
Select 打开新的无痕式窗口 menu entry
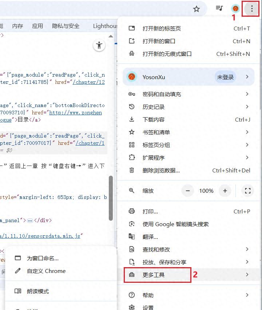[188, 54]
